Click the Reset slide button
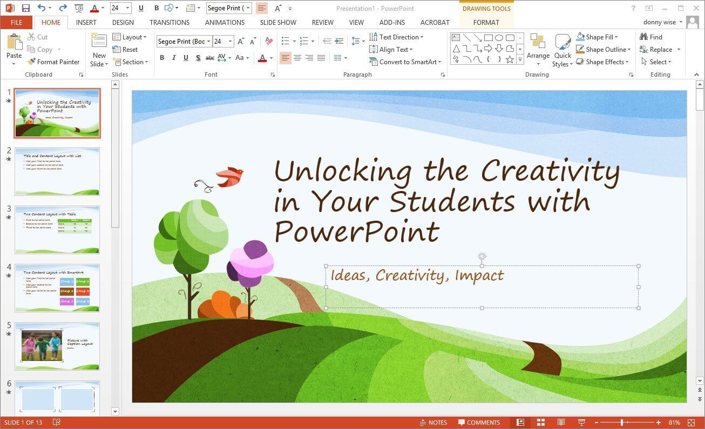Screen dimensions: 705x429 pyautogui.click(x=125, y=50)
